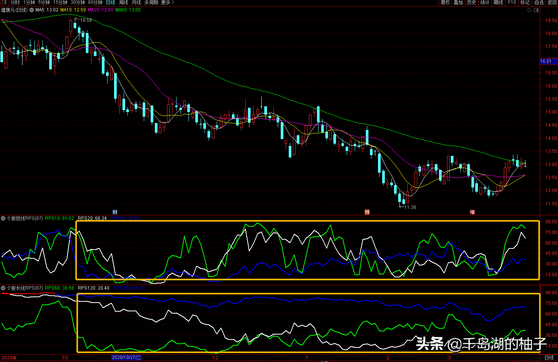This screenshot has height=362, width=558.
Task: Click RPS120: 20.40 label
Action: pos(94,288)
